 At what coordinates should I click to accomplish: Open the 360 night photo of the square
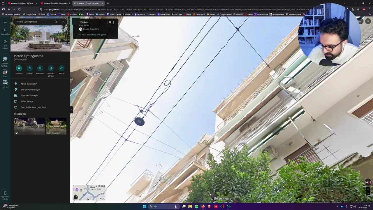point(29,126)
